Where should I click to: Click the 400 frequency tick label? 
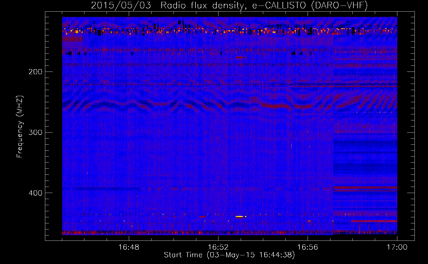pyautogui.click(x=35, y=193)
